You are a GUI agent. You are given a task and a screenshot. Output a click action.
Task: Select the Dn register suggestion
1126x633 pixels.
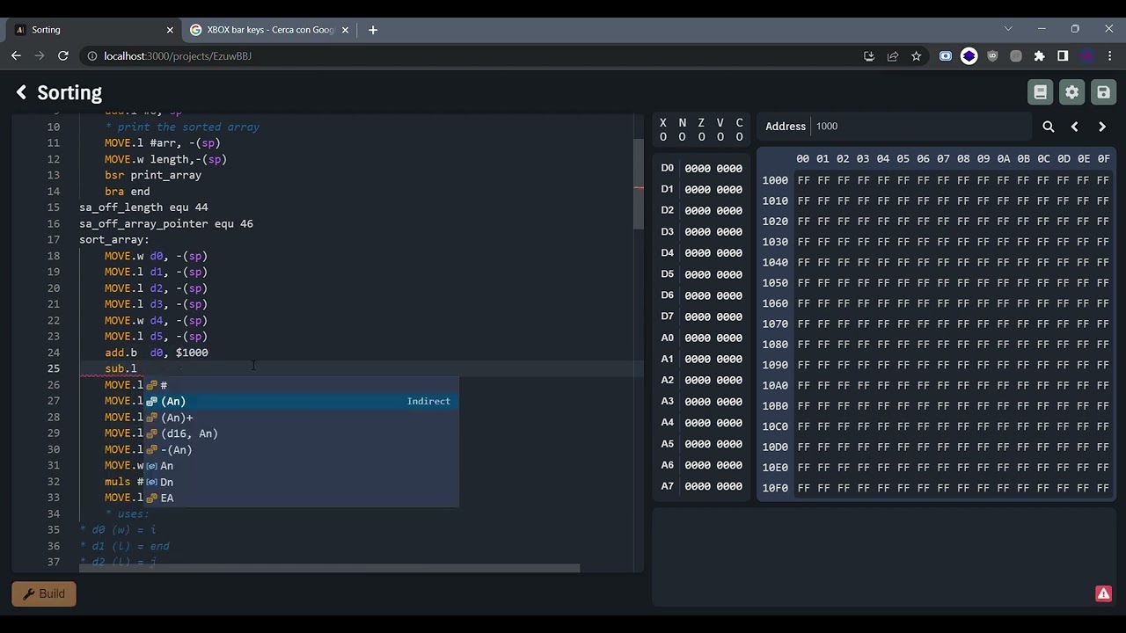[x=301, y=482]
